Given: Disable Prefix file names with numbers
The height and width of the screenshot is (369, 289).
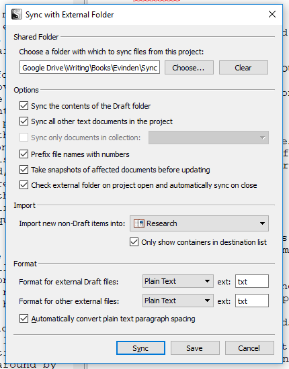Looking at the screenshot, I should point(24,154).
